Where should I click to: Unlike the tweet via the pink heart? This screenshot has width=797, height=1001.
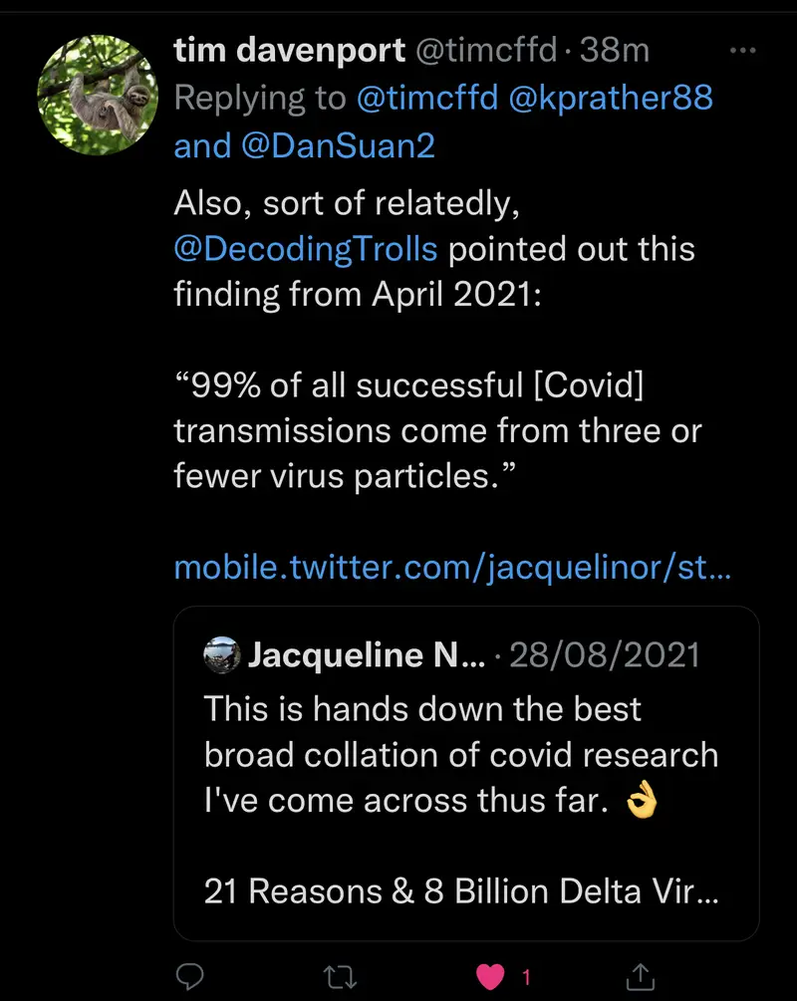490,976
